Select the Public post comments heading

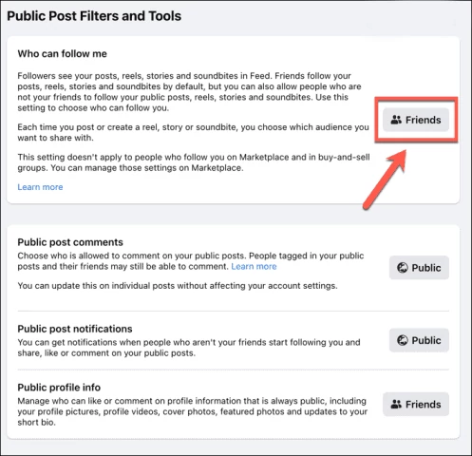(70, 242)
